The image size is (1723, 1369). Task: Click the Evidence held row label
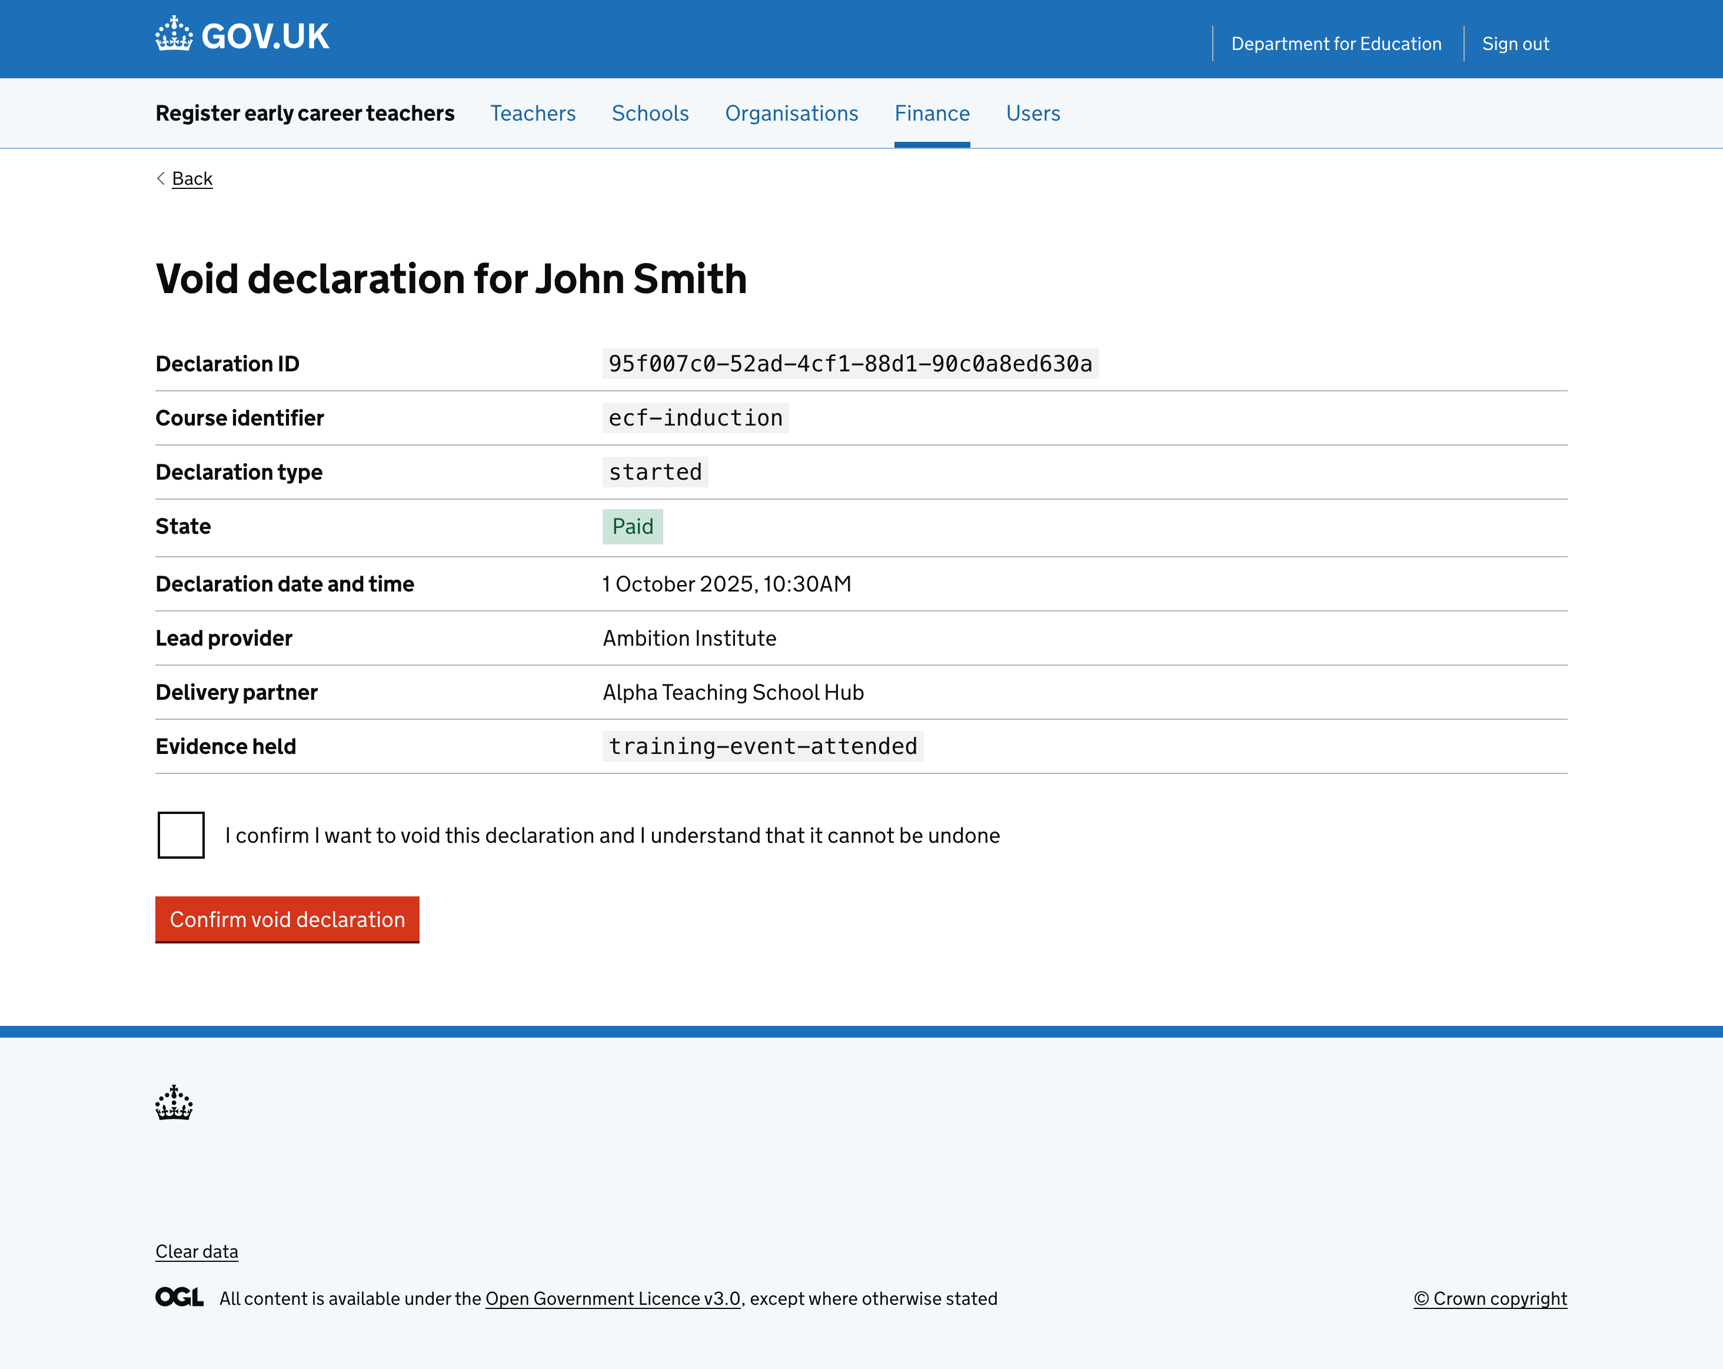(x=225, y=746)
